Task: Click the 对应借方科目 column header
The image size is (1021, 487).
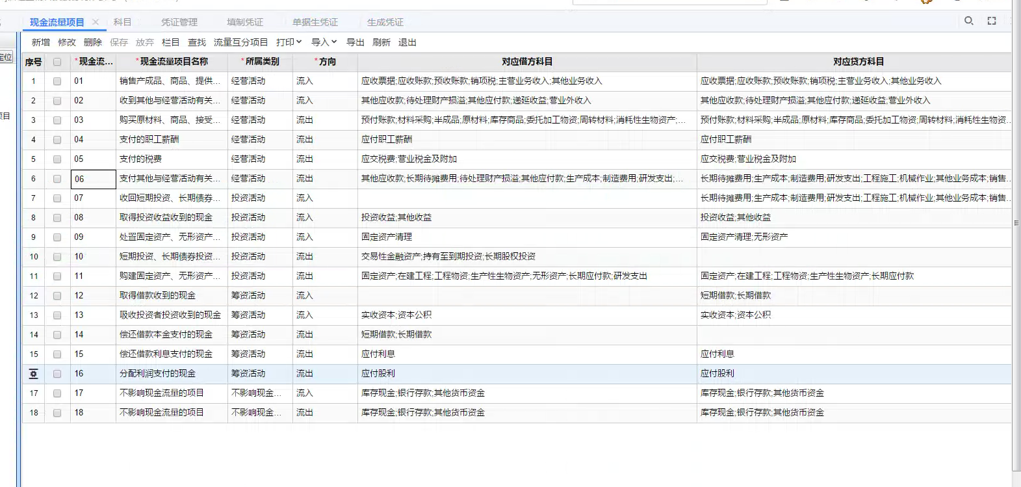Action: [x=527, y=62]
